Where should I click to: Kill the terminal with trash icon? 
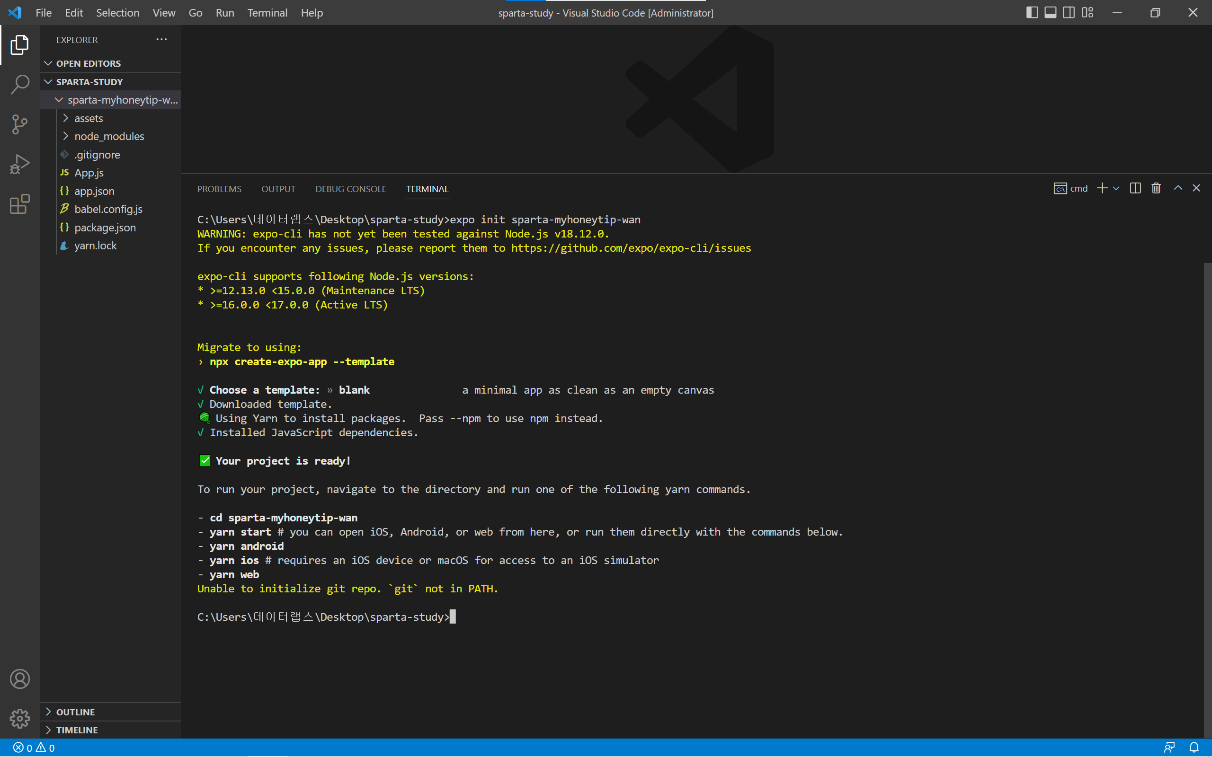click(1157, 188)
